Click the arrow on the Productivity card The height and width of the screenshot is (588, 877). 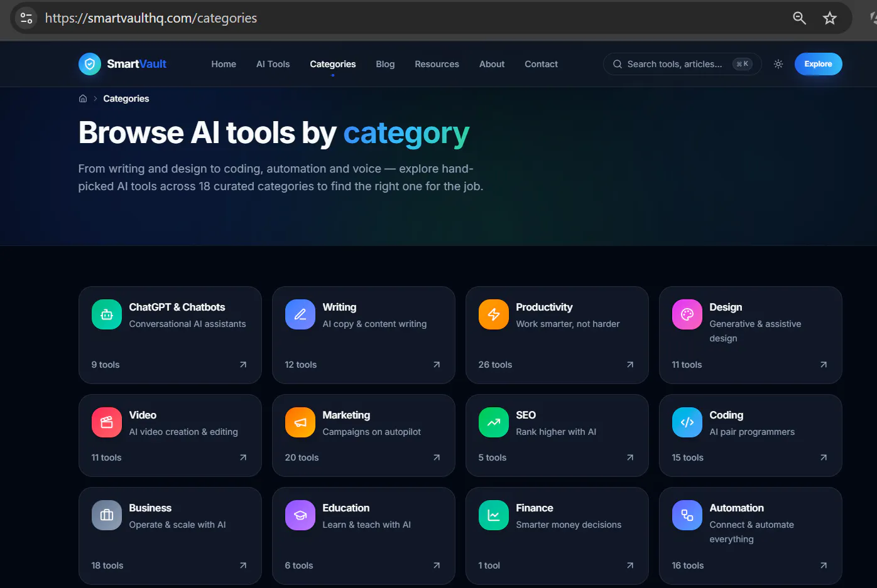(630, 365)
